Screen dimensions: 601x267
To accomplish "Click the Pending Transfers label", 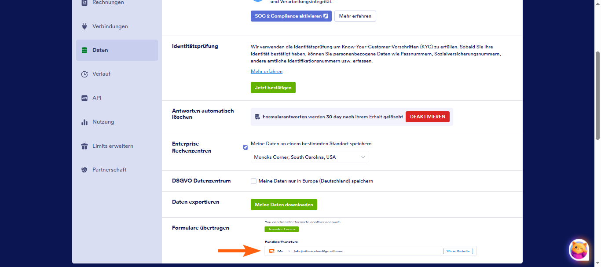I will coord(281,242).
